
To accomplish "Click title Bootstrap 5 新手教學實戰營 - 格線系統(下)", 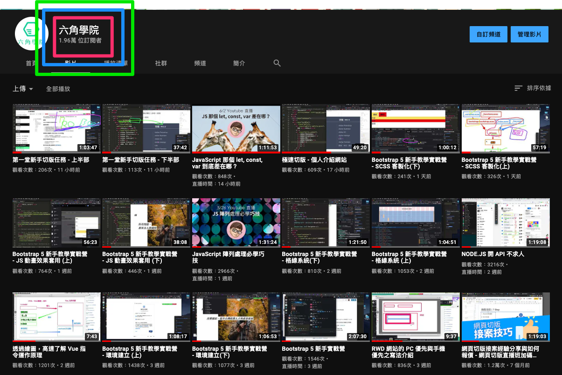I will pyautogui.click(x=319, y=257).
